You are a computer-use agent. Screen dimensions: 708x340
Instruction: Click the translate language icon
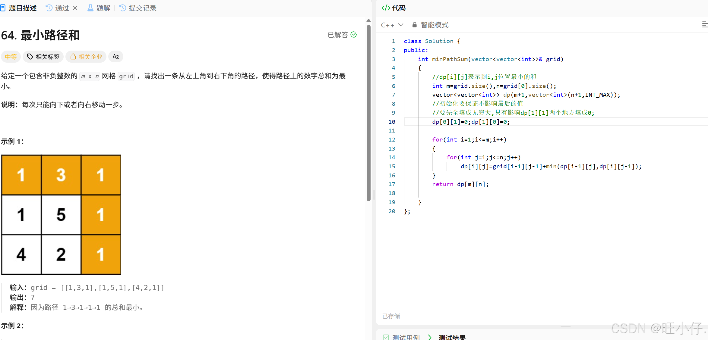(116, 57)
